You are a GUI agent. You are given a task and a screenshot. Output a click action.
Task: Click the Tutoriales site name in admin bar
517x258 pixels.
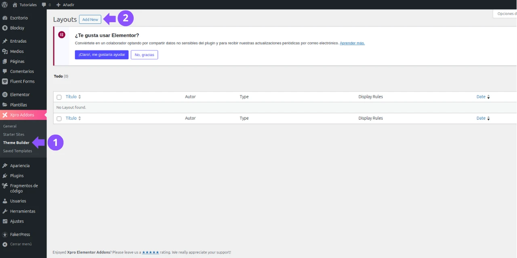pyautogui.click(x=28, y=5)
